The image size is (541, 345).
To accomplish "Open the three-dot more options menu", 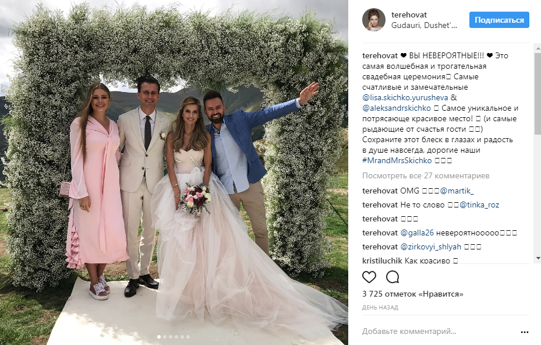I will (x=525, y=332).
